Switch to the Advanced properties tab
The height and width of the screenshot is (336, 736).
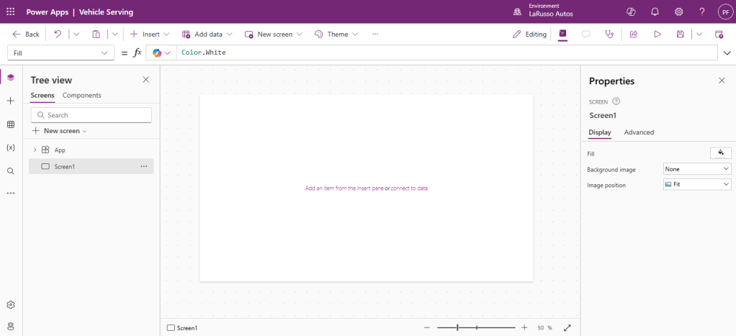[639, 132]
